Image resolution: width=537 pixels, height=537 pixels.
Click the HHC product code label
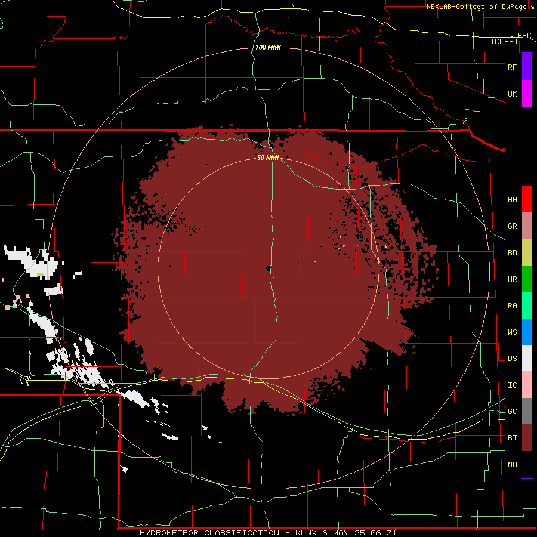[524, 36]
